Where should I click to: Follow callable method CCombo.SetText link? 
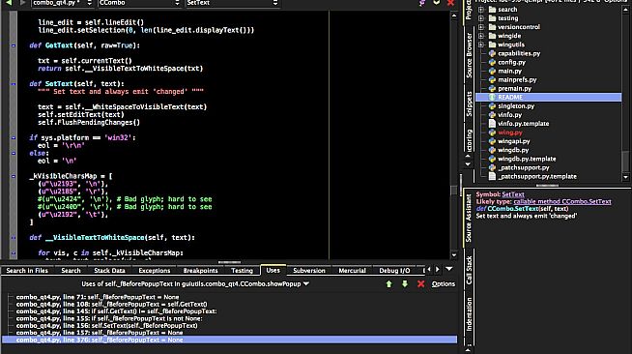pos(562,201)
